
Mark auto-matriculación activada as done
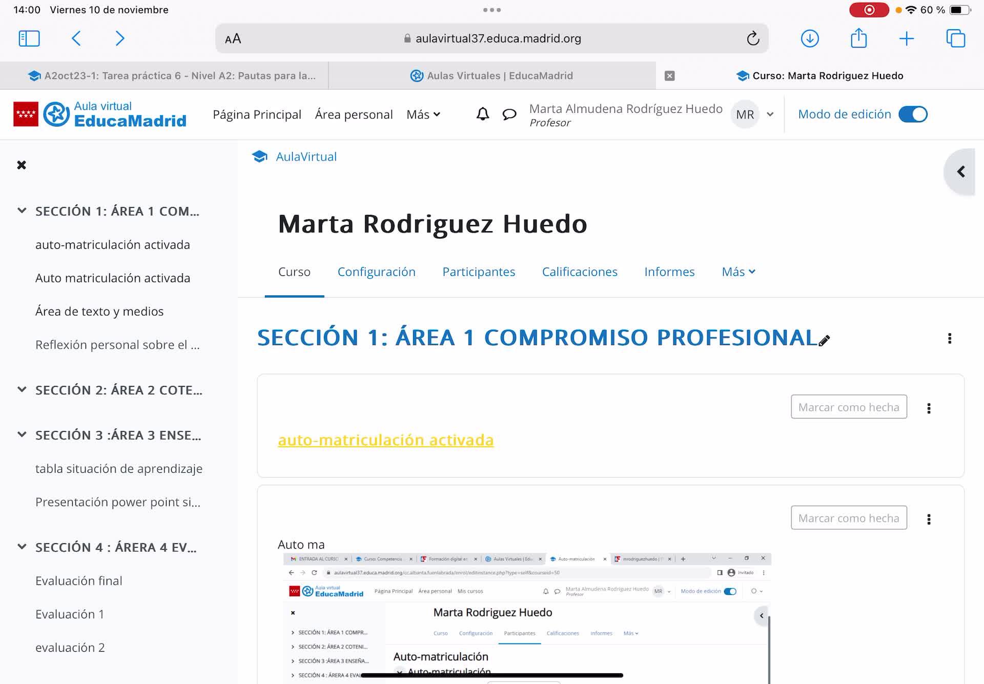pos(848,407)
